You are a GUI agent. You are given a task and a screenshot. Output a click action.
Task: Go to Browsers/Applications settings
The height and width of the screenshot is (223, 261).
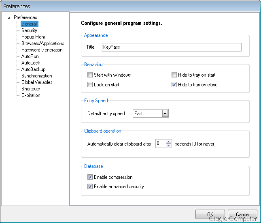click(43, 43)
